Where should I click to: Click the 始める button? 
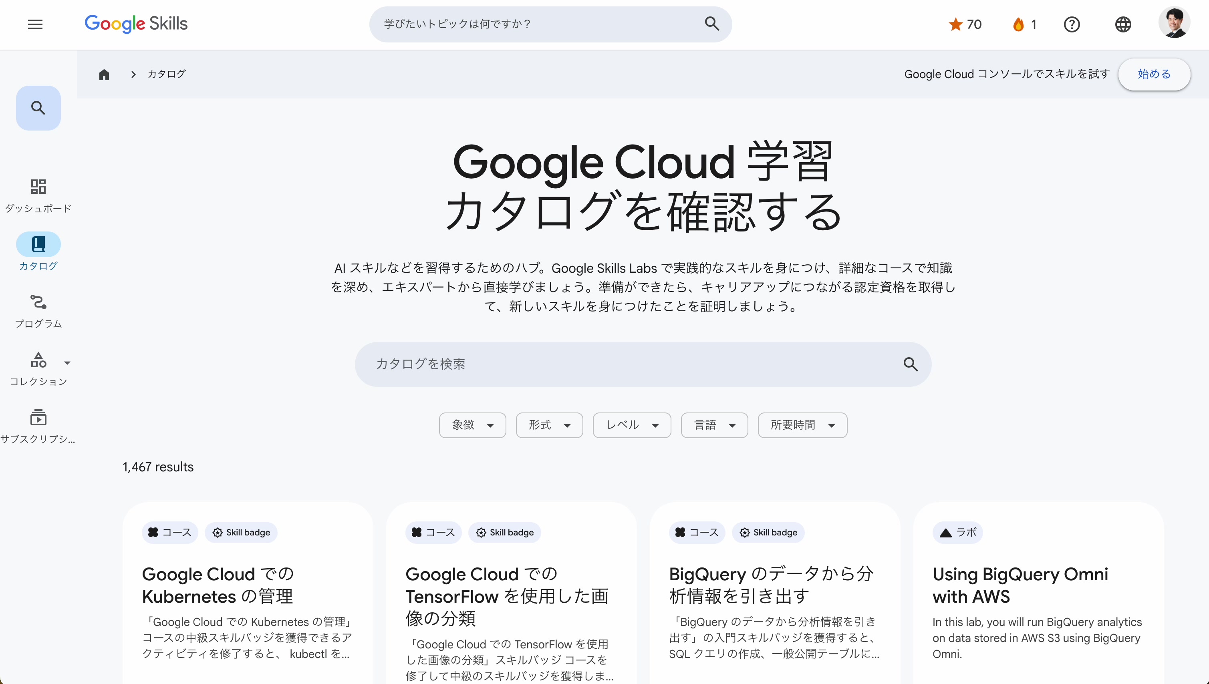coord(1154,74)
